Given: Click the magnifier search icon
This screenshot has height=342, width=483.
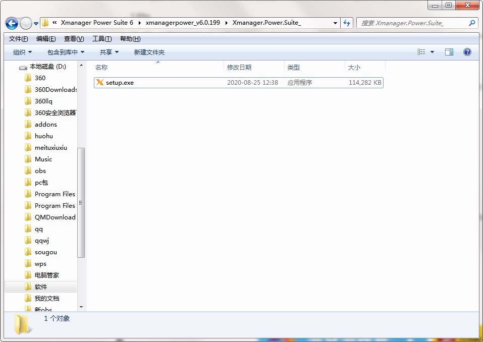Looking at the screenshot, I should [x=472, y=23].
